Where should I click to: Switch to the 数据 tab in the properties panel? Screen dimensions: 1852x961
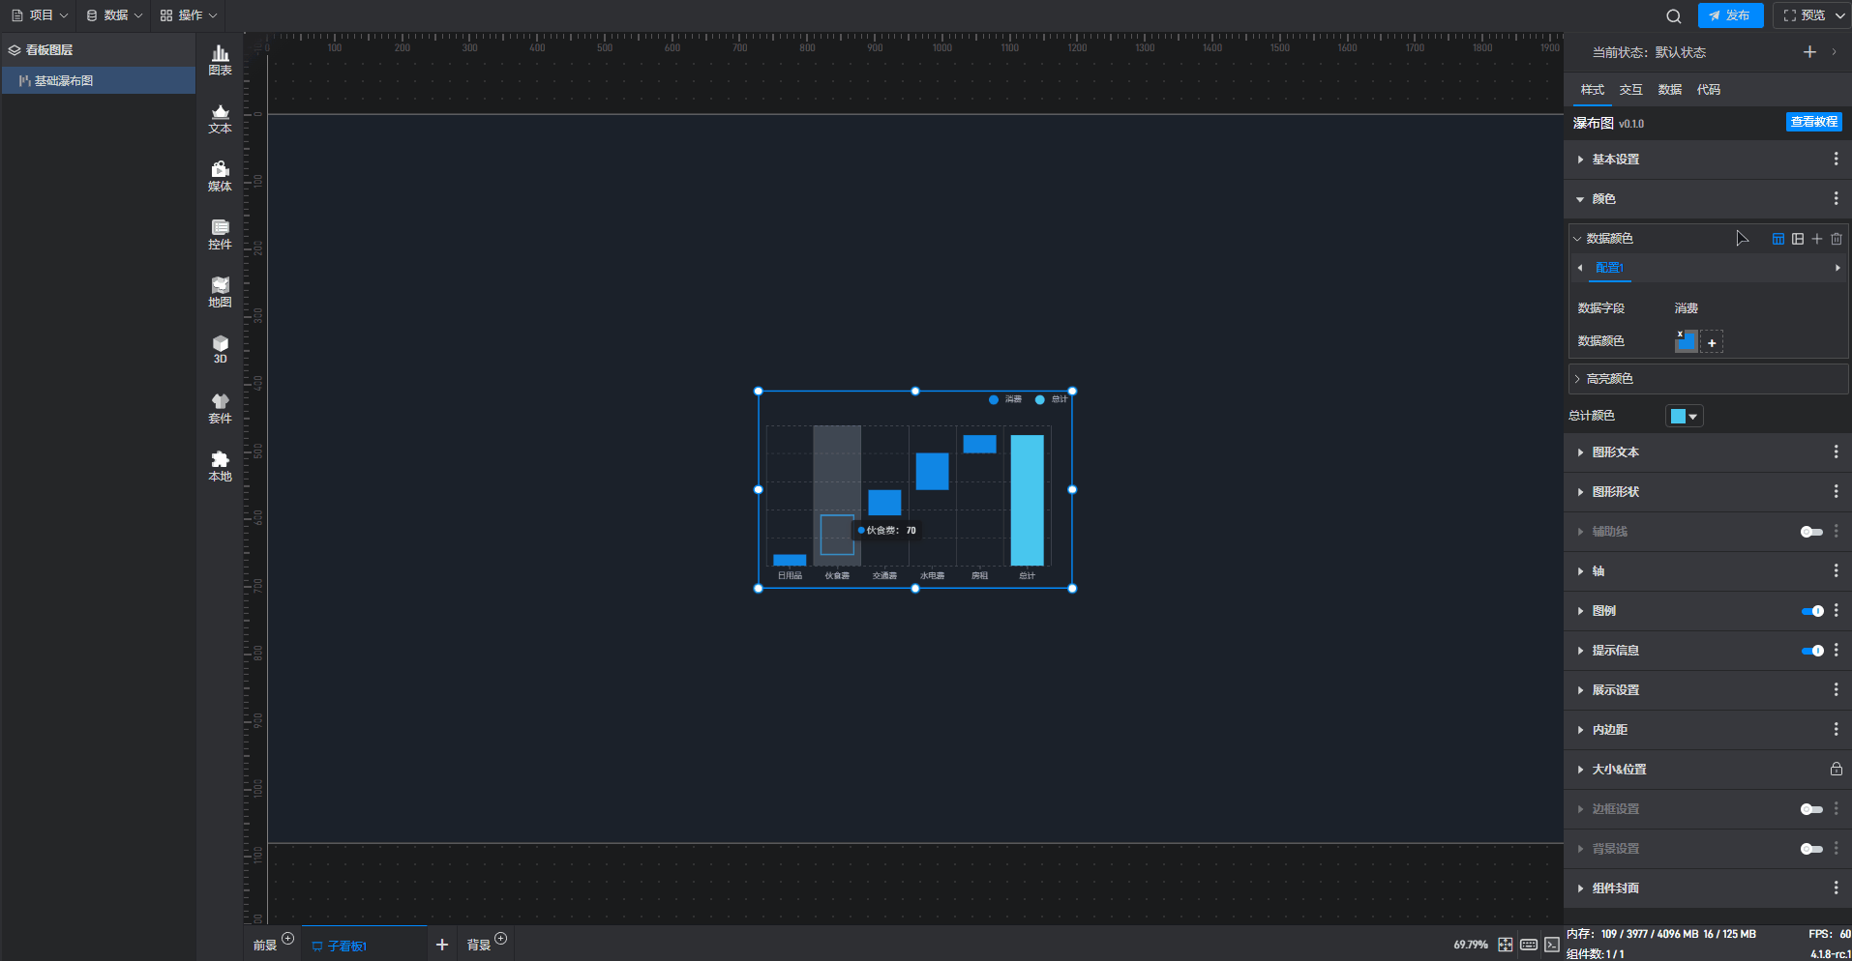pyautogui.click(x=1670, y=90)
